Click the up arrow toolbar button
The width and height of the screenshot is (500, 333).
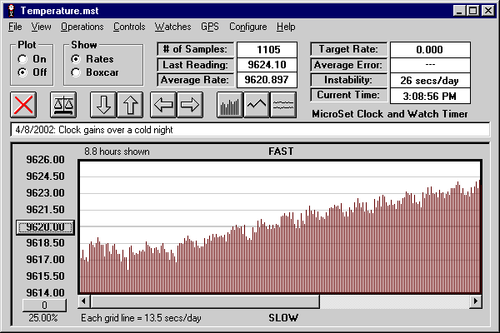130,105
